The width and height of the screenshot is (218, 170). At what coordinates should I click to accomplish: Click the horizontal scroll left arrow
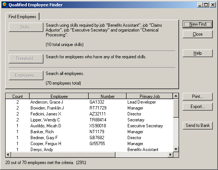pyautogui.click(x=8, y=154)
